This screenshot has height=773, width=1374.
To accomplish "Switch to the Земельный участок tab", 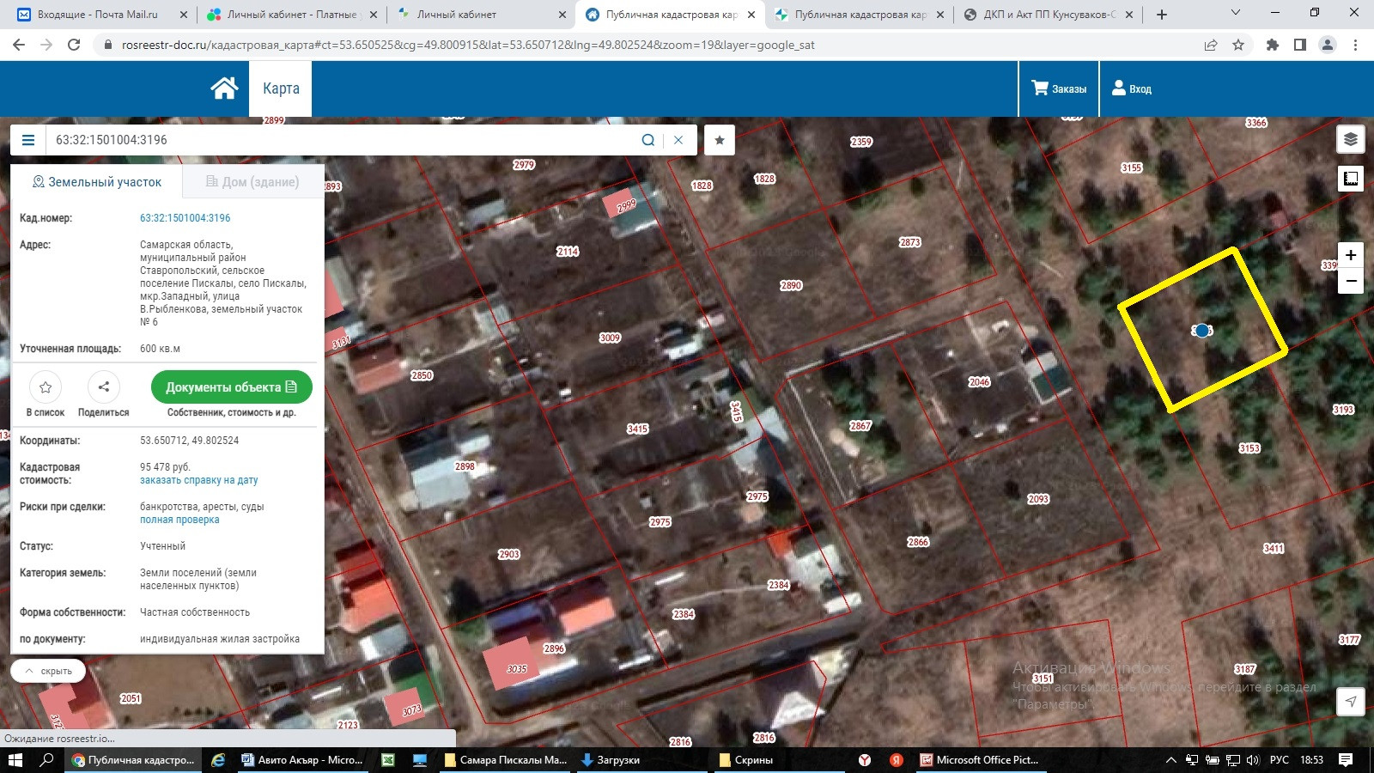I will [x=96, y=182].
